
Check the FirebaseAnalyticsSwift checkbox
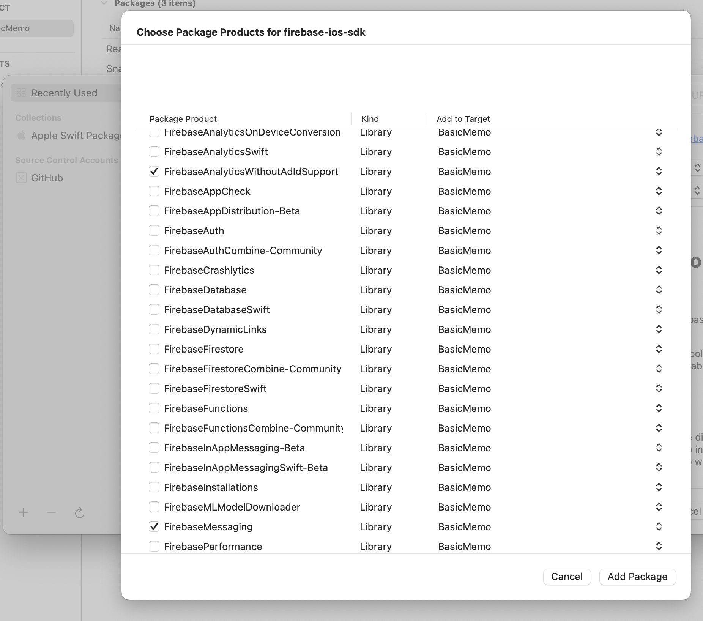[154, 152]
